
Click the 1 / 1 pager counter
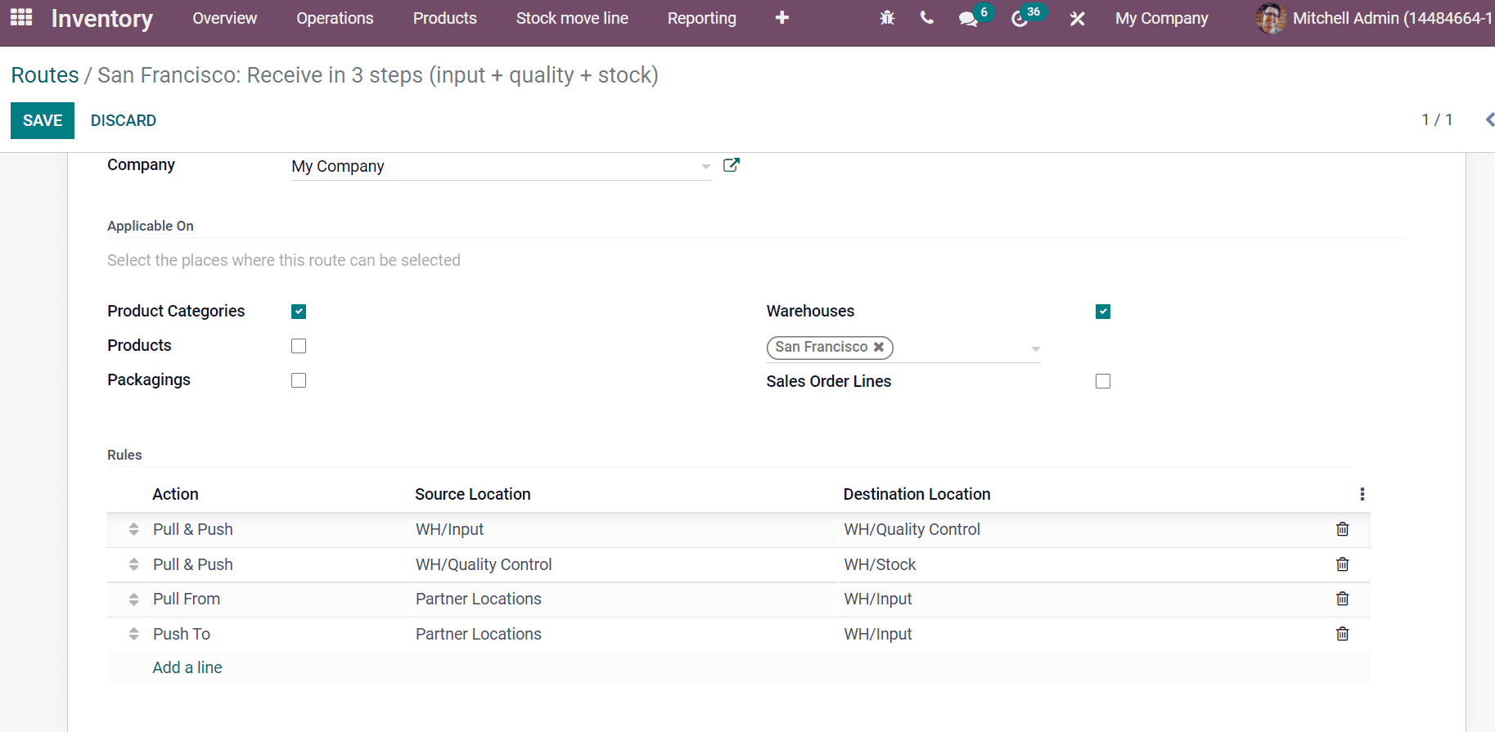pyautogui.click(x=1438, y=119)
